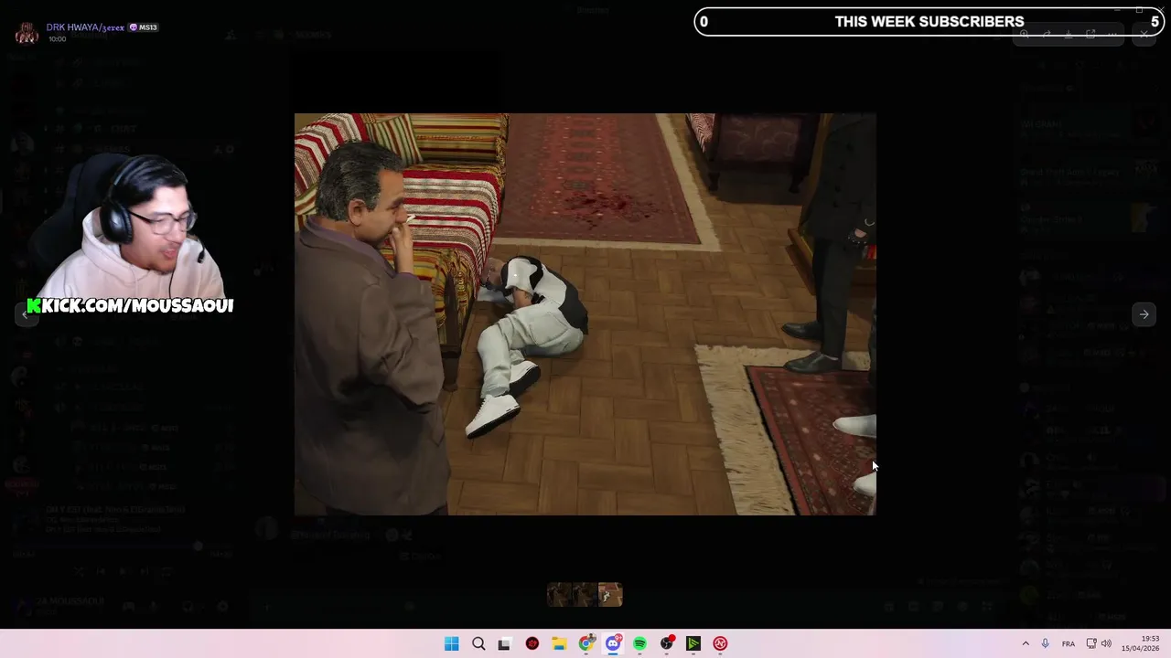
Task: Open the red pulse-icon app on taskbar
Action: [720, 643]
